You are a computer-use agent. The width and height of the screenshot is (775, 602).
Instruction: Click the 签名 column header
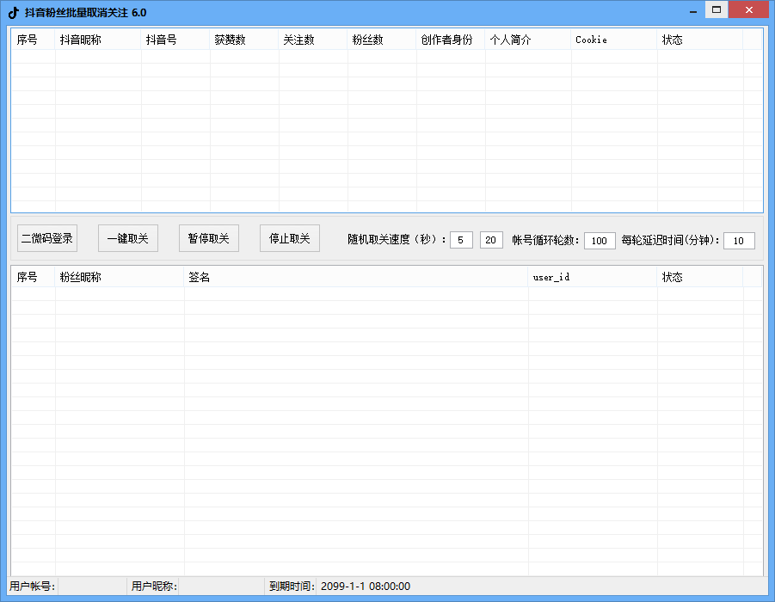click(x=356, y=277)
